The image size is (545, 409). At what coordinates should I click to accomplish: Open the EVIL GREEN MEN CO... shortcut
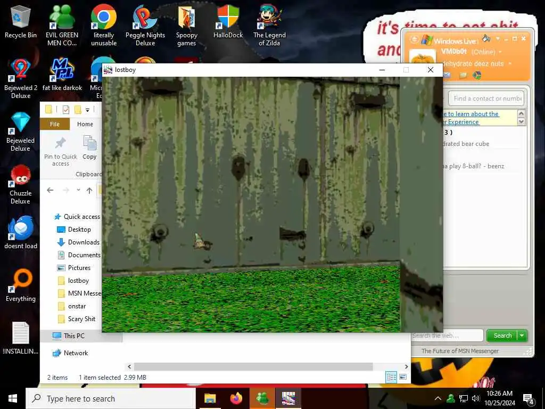[62, 25]
